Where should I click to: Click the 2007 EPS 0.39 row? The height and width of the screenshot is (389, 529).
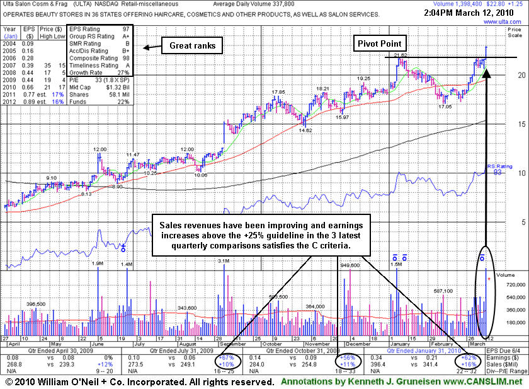tap(34, 66)
